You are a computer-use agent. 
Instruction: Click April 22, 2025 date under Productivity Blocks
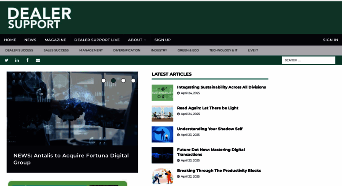point(188,176)
